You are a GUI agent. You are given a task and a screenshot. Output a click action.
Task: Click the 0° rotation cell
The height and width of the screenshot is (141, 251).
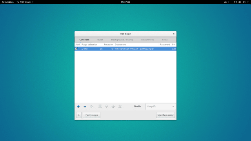[x=113, y=49]
